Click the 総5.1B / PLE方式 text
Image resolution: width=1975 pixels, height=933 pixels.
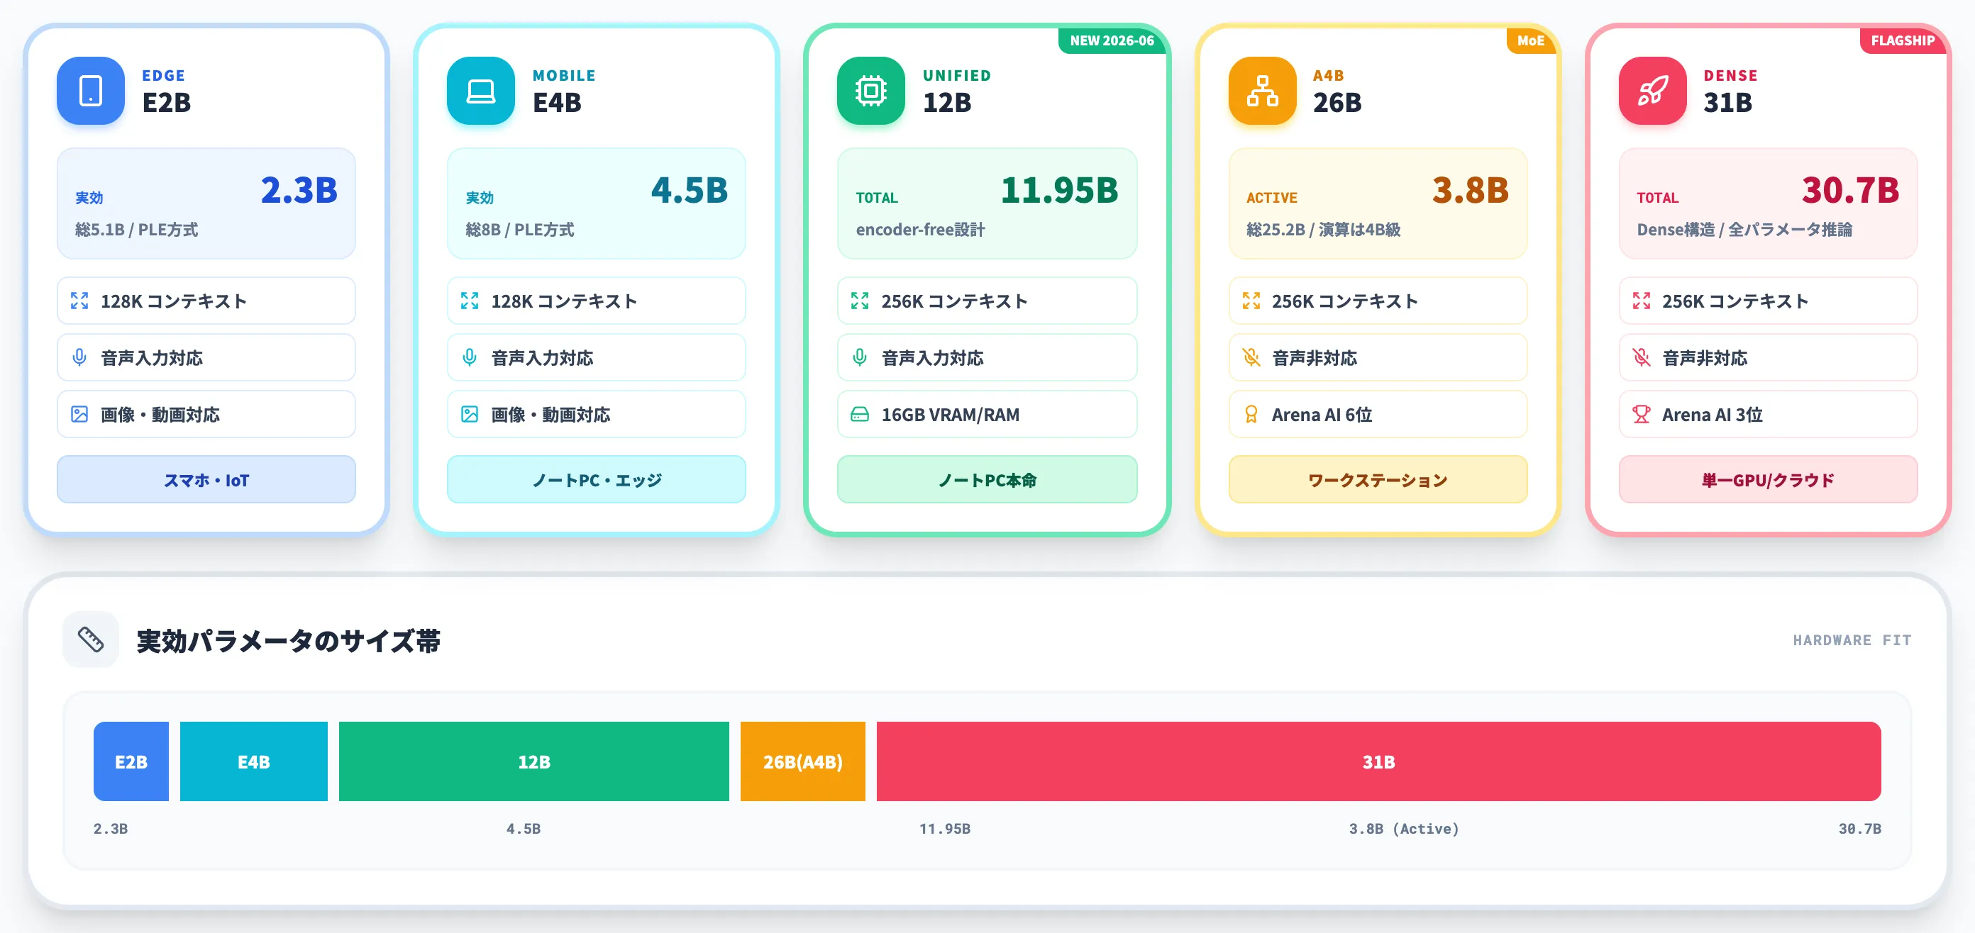point(136,230)
